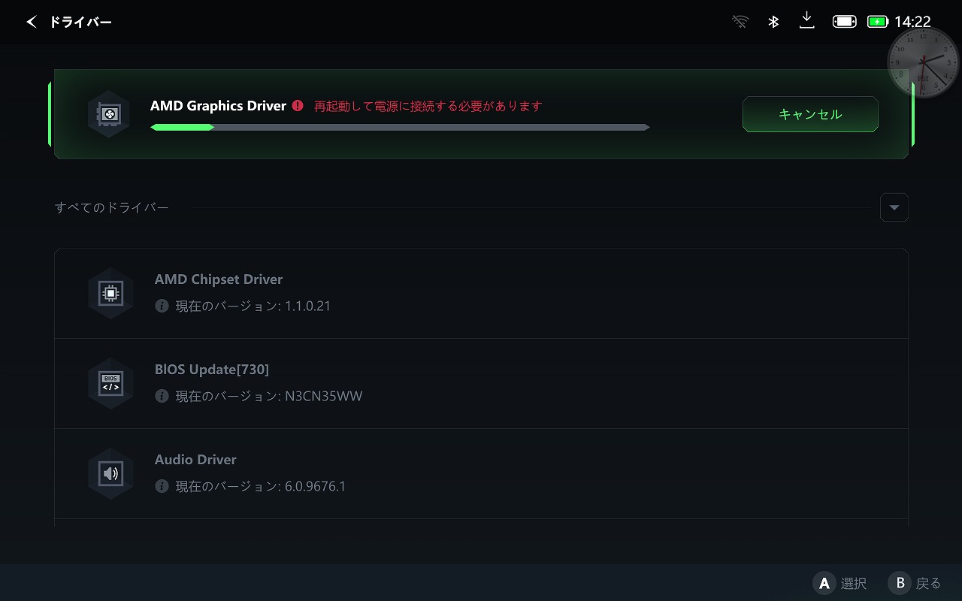This screenshot has height=601, width=962.
Task: Expand the BIOS Update[730] entry
Action: [x=481, y=383]
